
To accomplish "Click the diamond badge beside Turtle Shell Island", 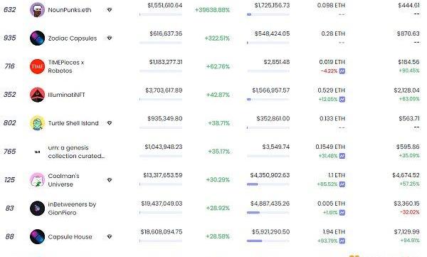I will pyautogui.click(x=110, y=123).
